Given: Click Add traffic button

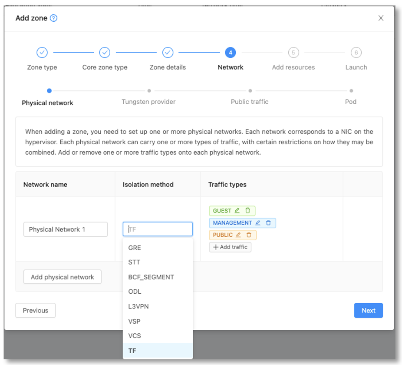Looking at the screenshot, I should click(x=230, y=247).
